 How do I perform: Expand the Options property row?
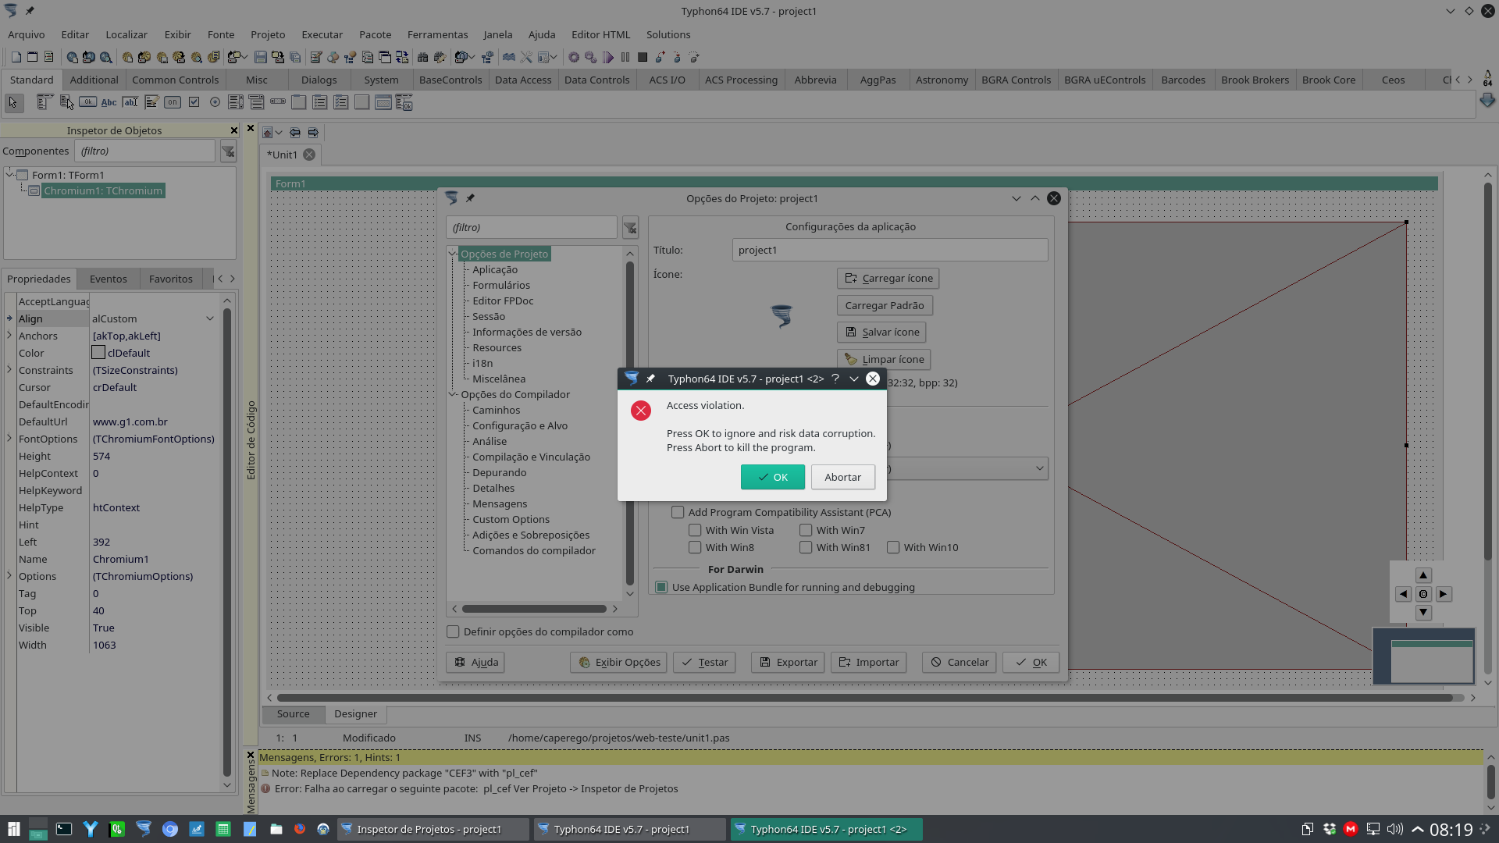(9, 576)
